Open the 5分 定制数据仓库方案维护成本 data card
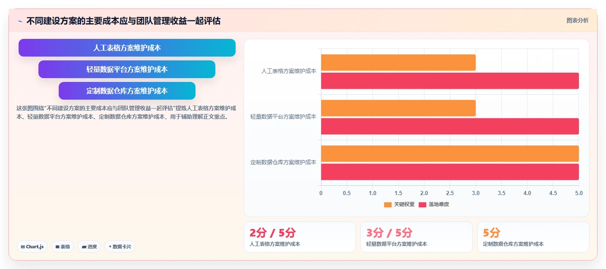The height and width of the screenshot is (269, 606). (x=533, y=237)
